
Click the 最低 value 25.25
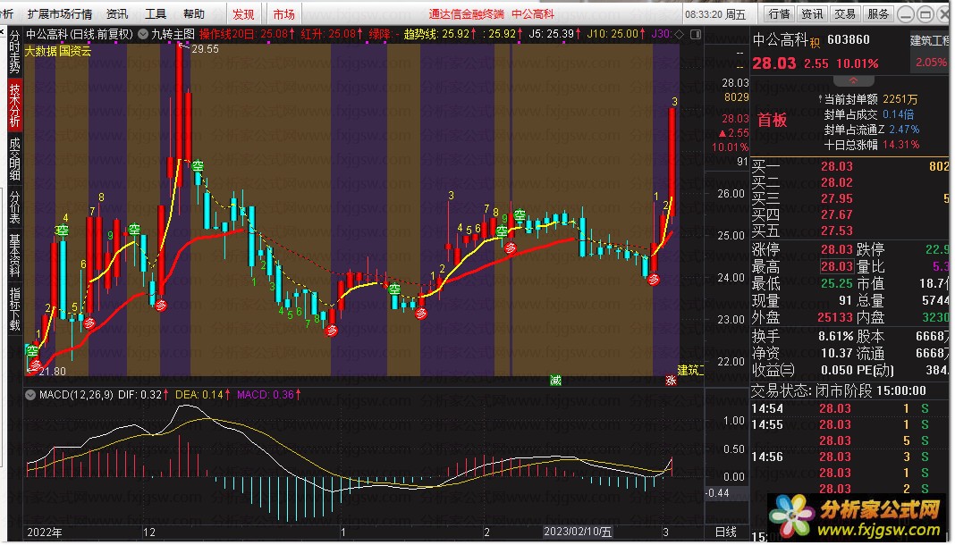836,283
